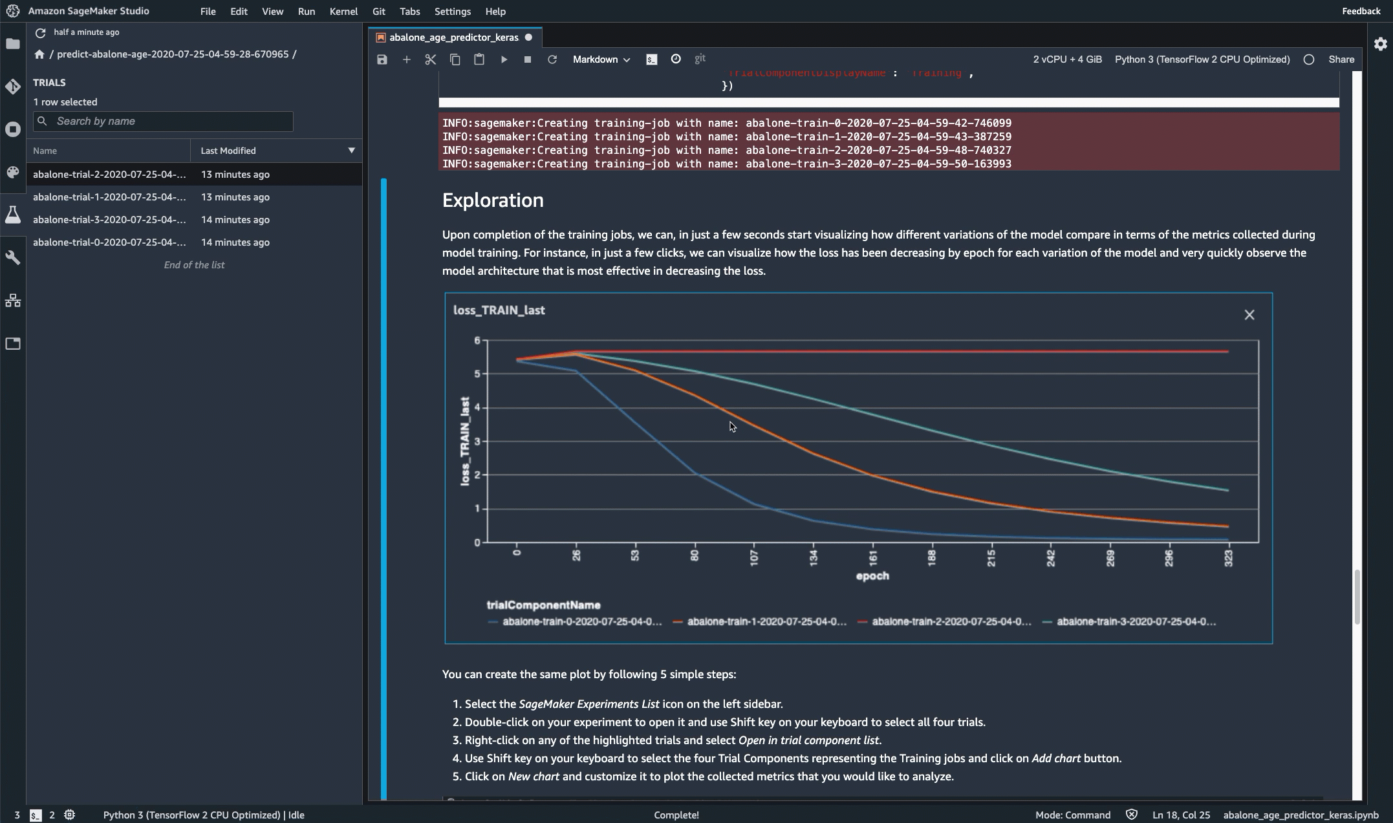Click the Share button
Viewport: 1393px width, 823px height.
[x=1341, y=59]
